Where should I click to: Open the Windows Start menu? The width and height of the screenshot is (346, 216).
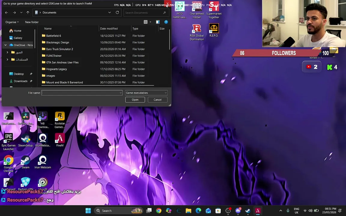coord(88,211)
